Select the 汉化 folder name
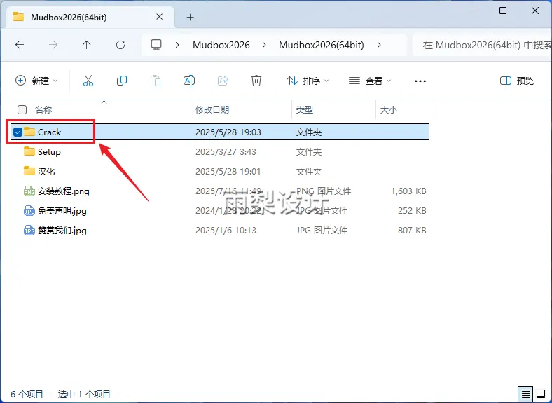Viewport: 552px width, 403px height. tap(46, 172)
